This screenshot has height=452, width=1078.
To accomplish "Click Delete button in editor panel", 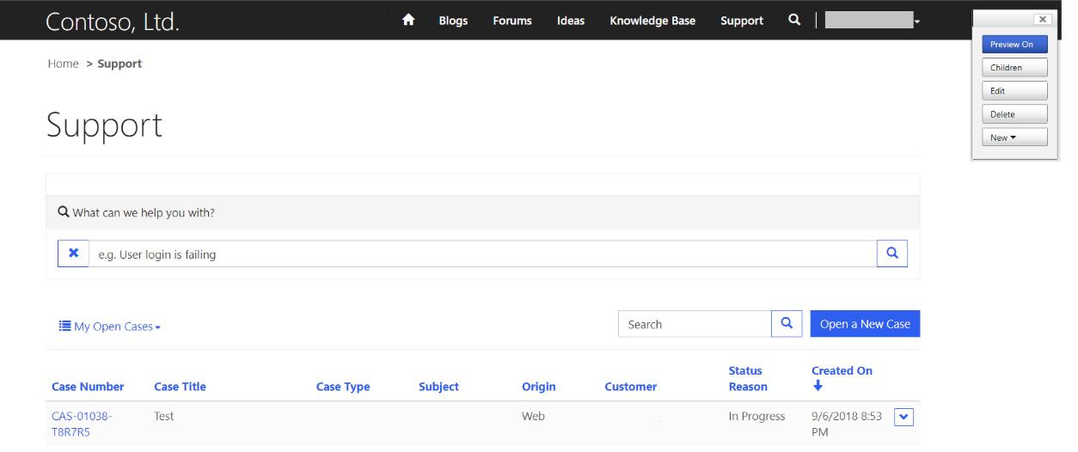I will pos(1014,113).
